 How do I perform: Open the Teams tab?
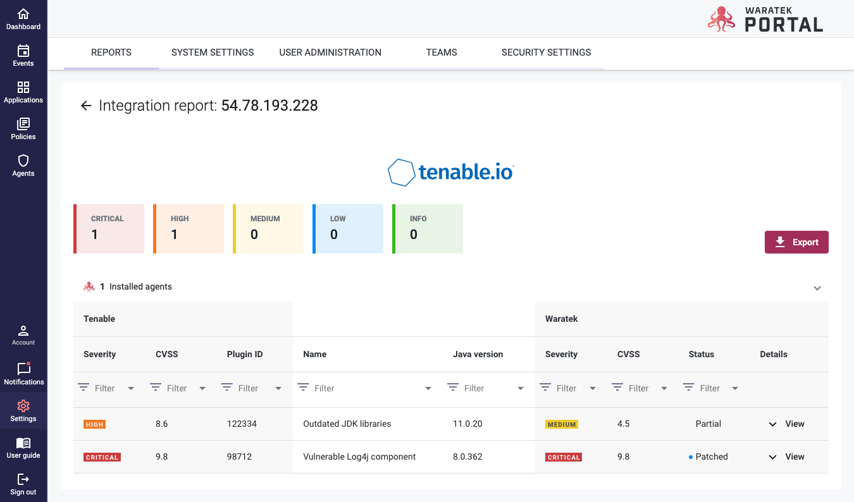tap(442, 52)
